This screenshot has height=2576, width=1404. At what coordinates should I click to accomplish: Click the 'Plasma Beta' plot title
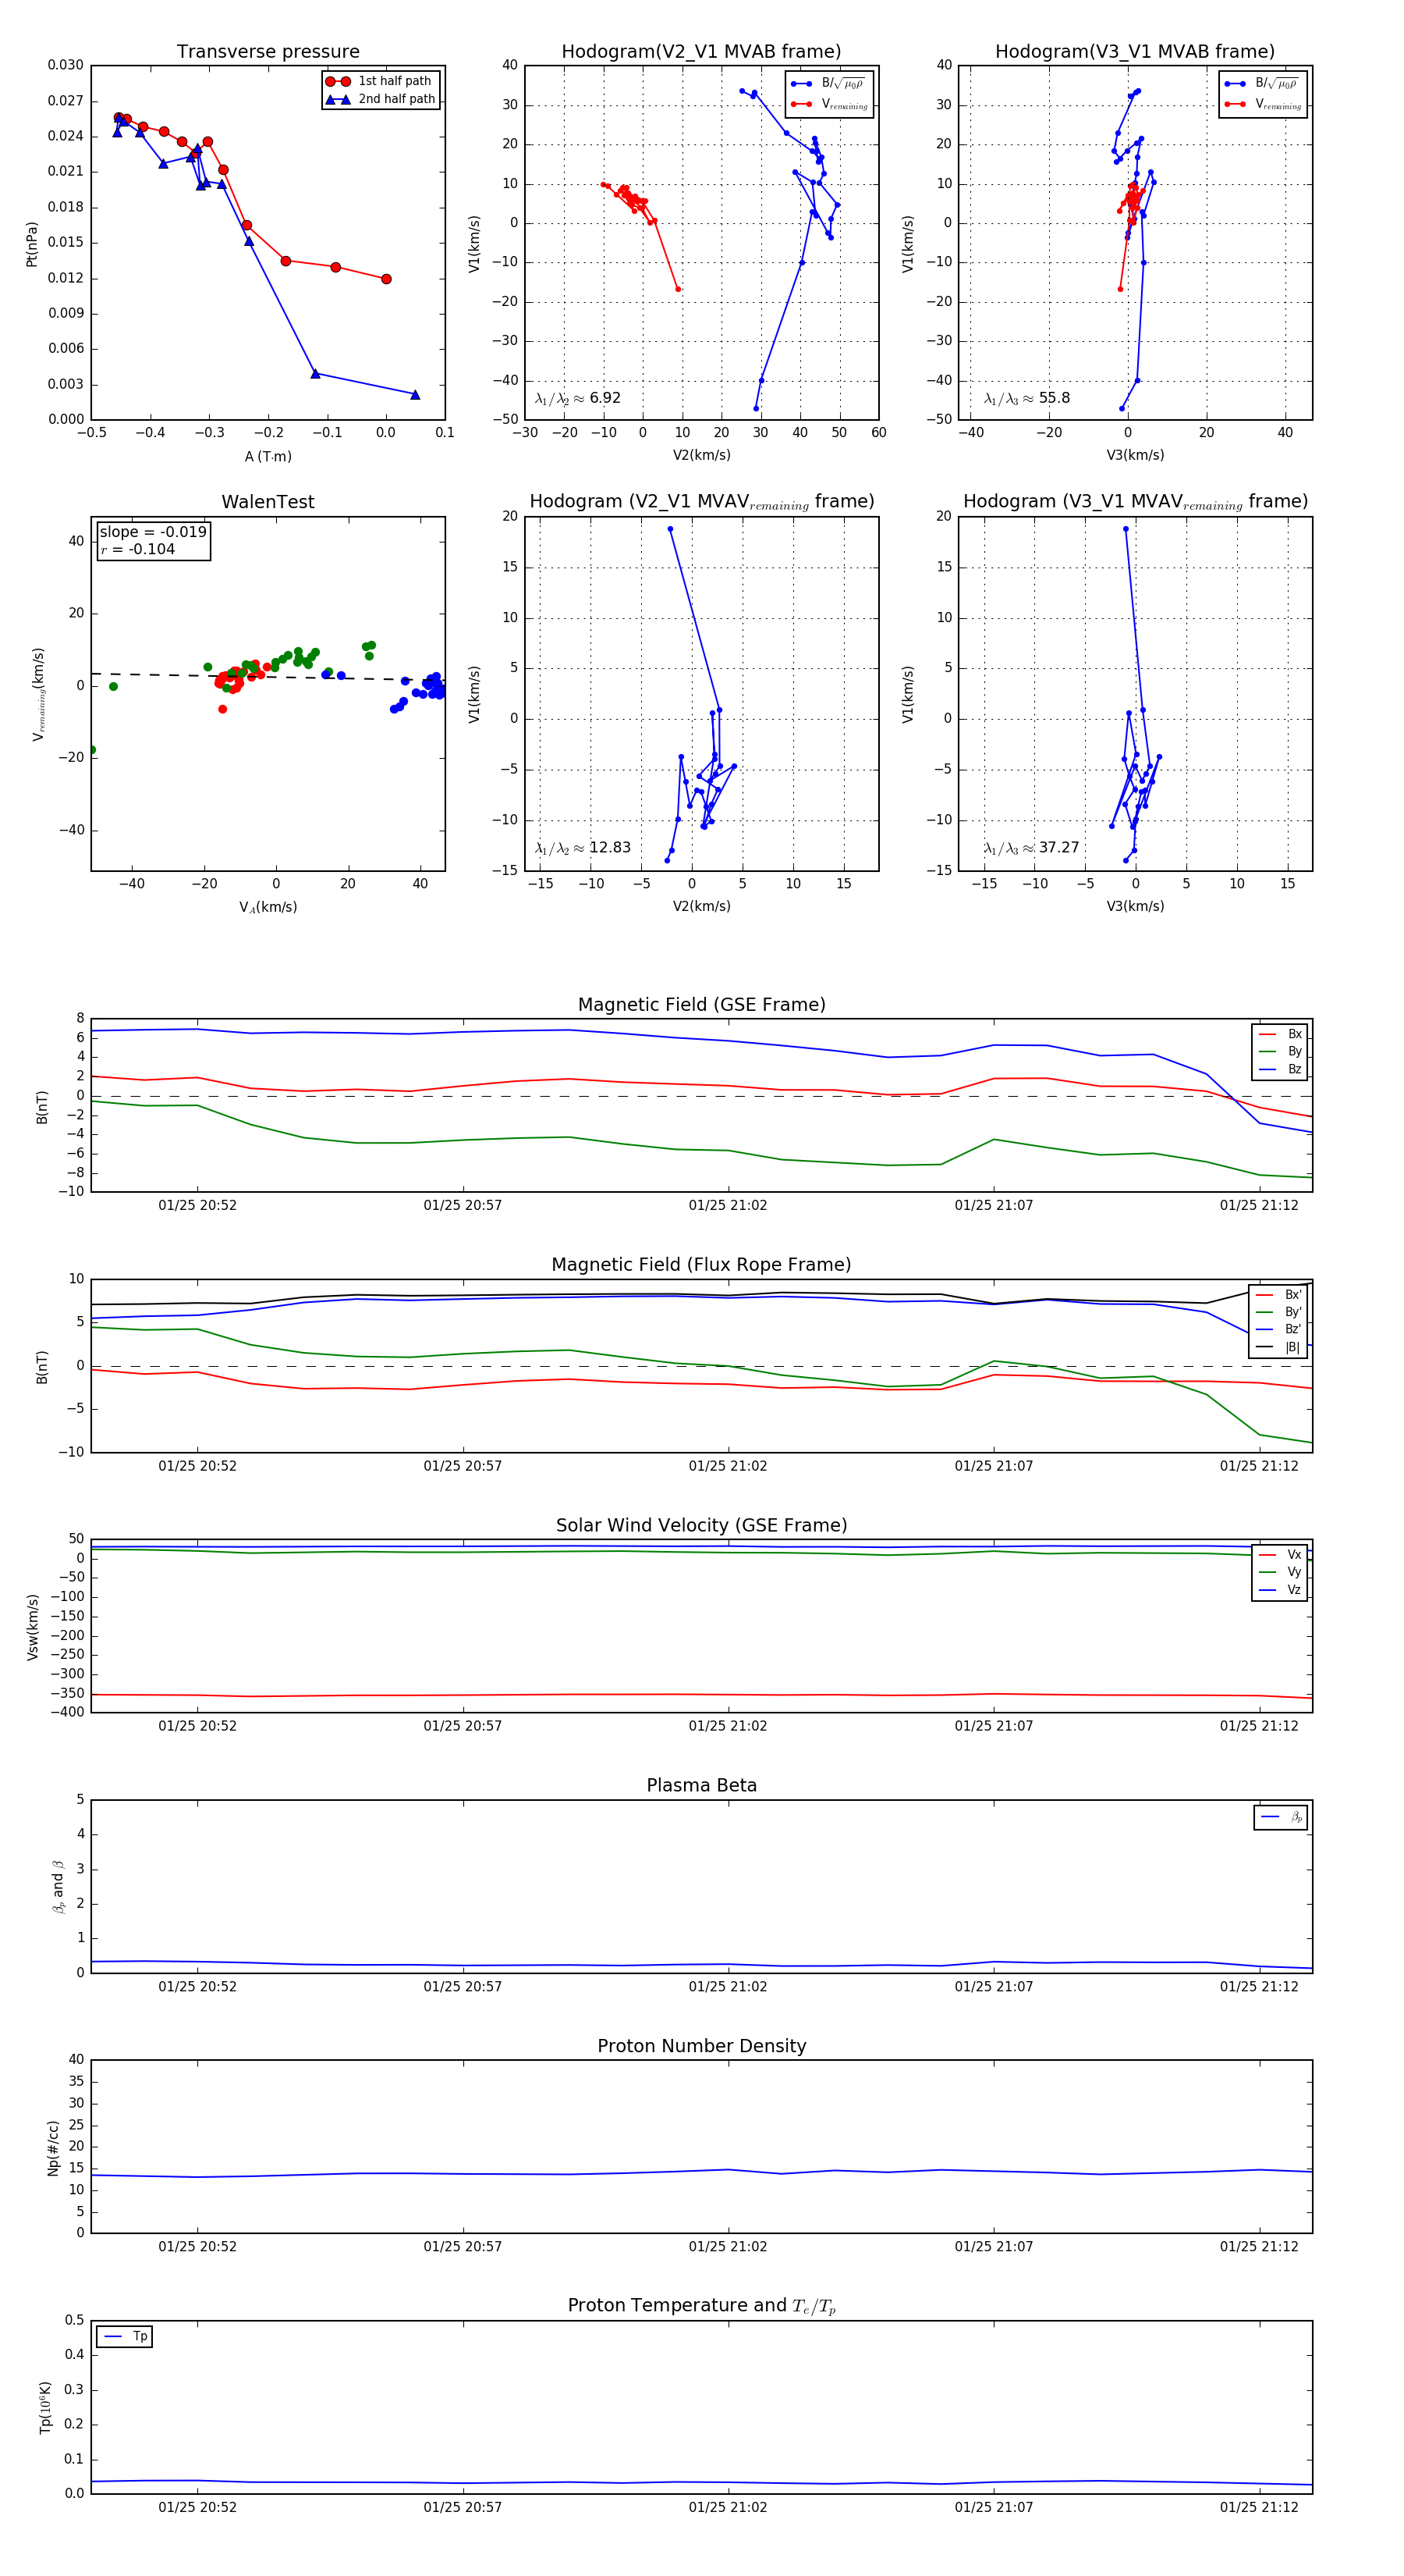(701, 1785)
